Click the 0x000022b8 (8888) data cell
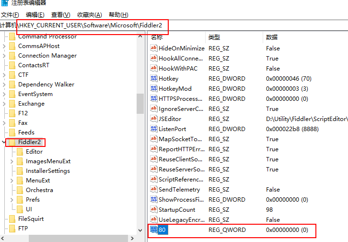The image size is (348, 242). [292, 129]
